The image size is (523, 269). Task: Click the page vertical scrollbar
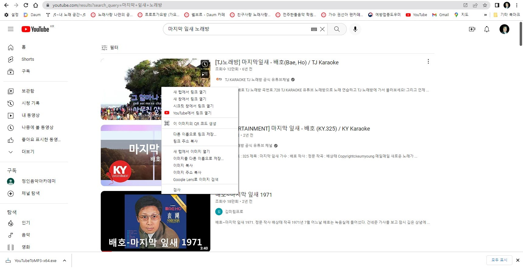pos(521,34)
